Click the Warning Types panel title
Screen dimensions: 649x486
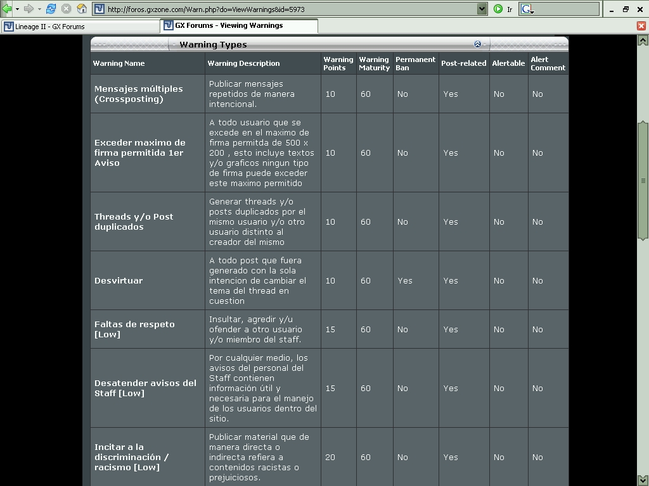[x=213, y=45]
